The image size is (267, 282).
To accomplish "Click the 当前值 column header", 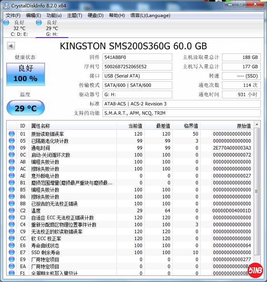I will (x=130, y=126).
